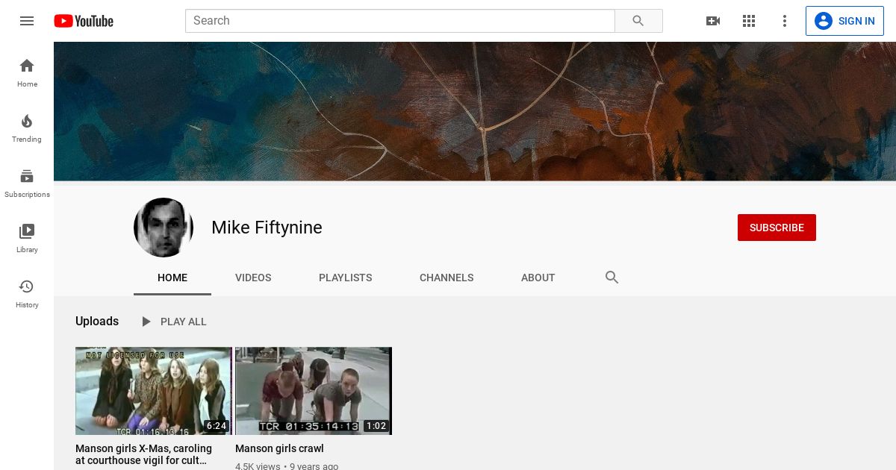This screenshot has height=470, width=896.
Task: Go to Home in sidebar
Action: point(27,73)
